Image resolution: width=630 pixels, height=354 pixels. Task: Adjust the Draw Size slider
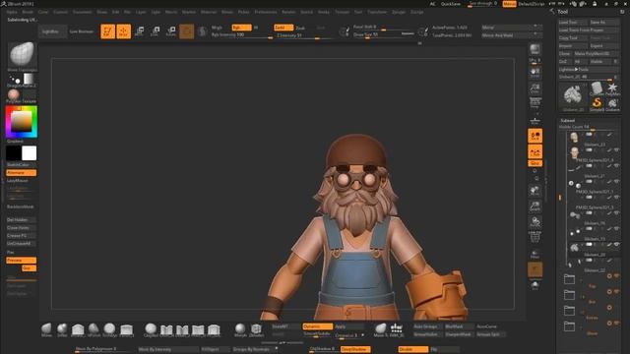click(x=383, y=35)
